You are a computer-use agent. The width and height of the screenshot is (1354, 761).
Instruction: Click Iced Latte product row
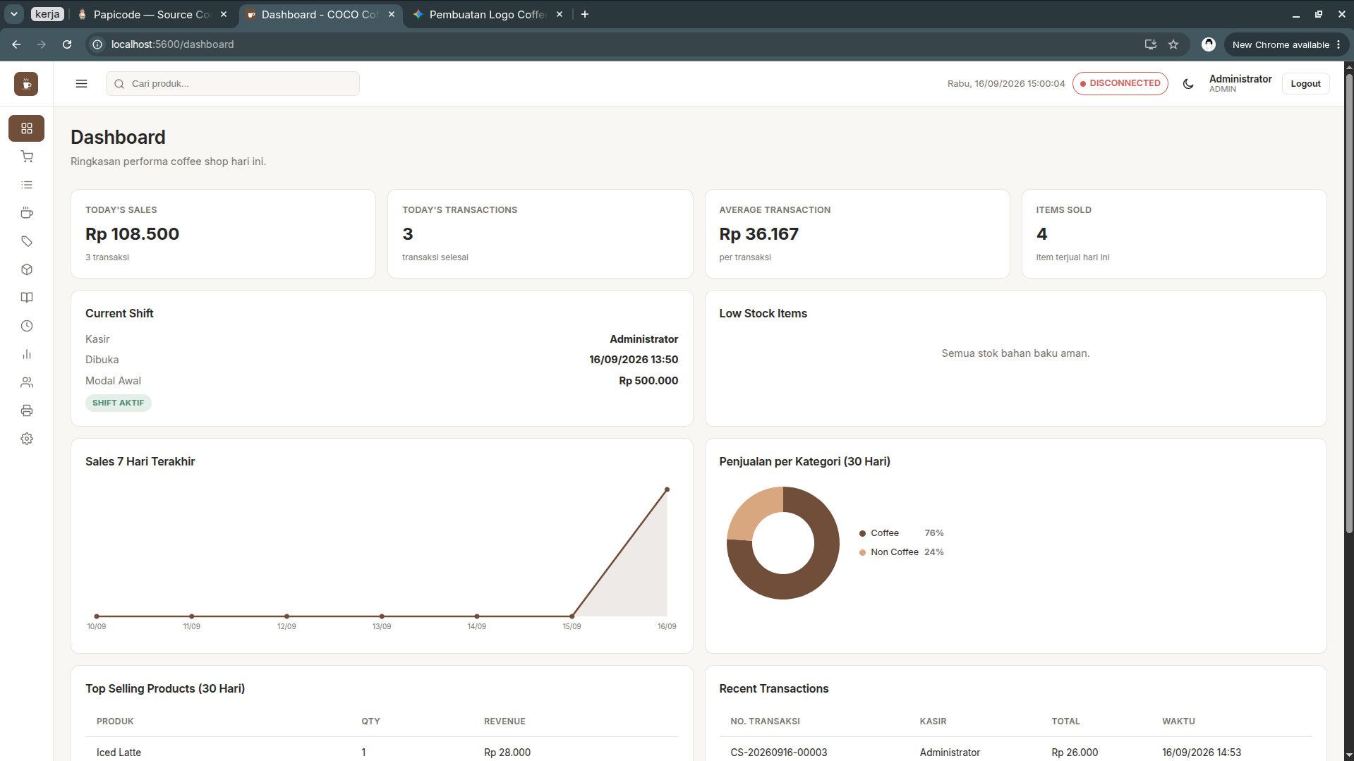pyautogui.click(x=382, y=750)
